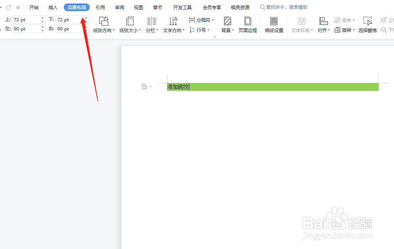This screenshot has height=249, width=394.
Task: Open the 稻壳资源 tab
Action: (240, 7)
